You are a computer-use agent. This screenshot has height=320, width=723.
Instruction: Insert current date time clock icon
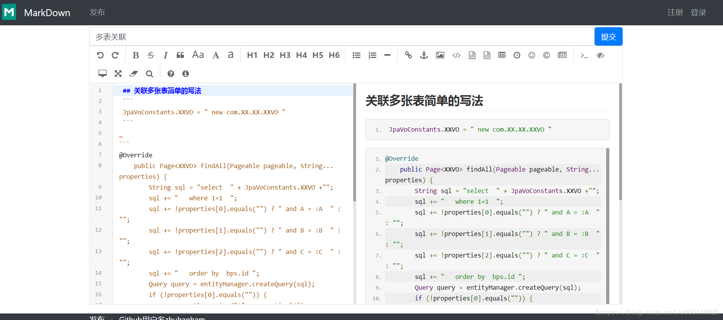[x=517, y=55]
